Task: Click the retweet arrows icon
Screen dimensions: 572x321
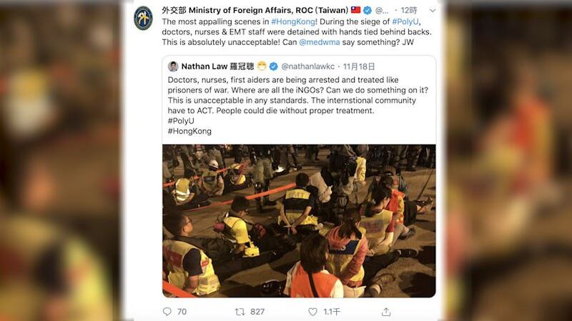Action: (240, 312)
